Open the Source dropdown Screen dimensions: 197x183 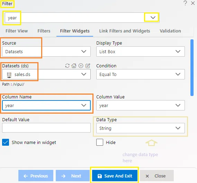coord(46,51)
